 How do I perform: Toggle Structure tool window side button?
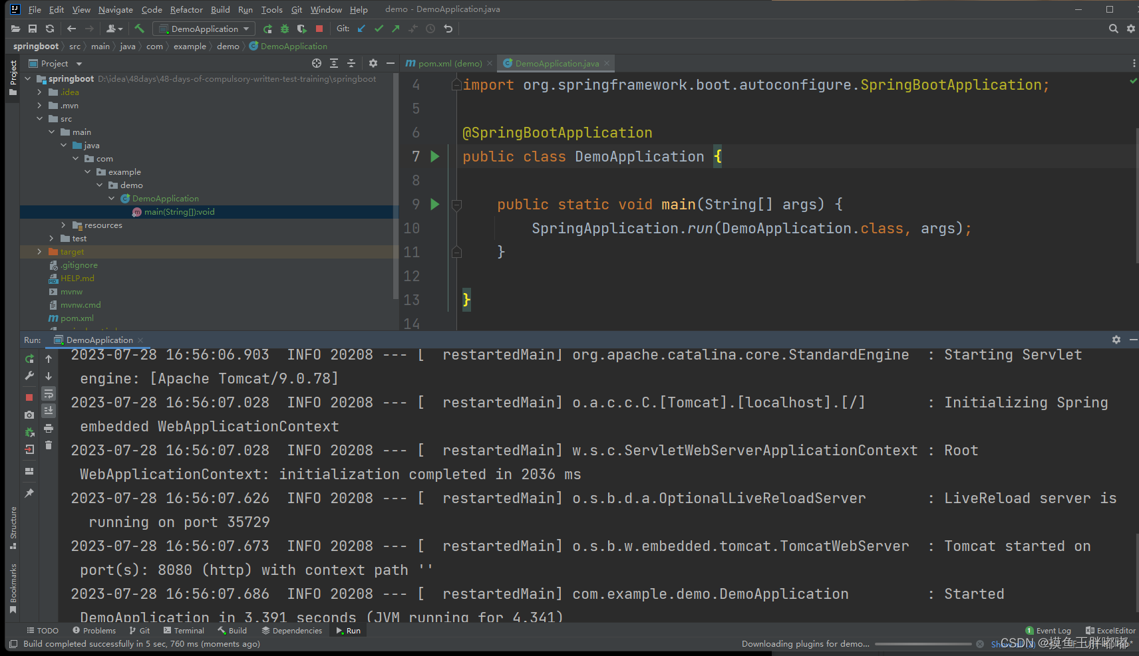coord(13,528)
